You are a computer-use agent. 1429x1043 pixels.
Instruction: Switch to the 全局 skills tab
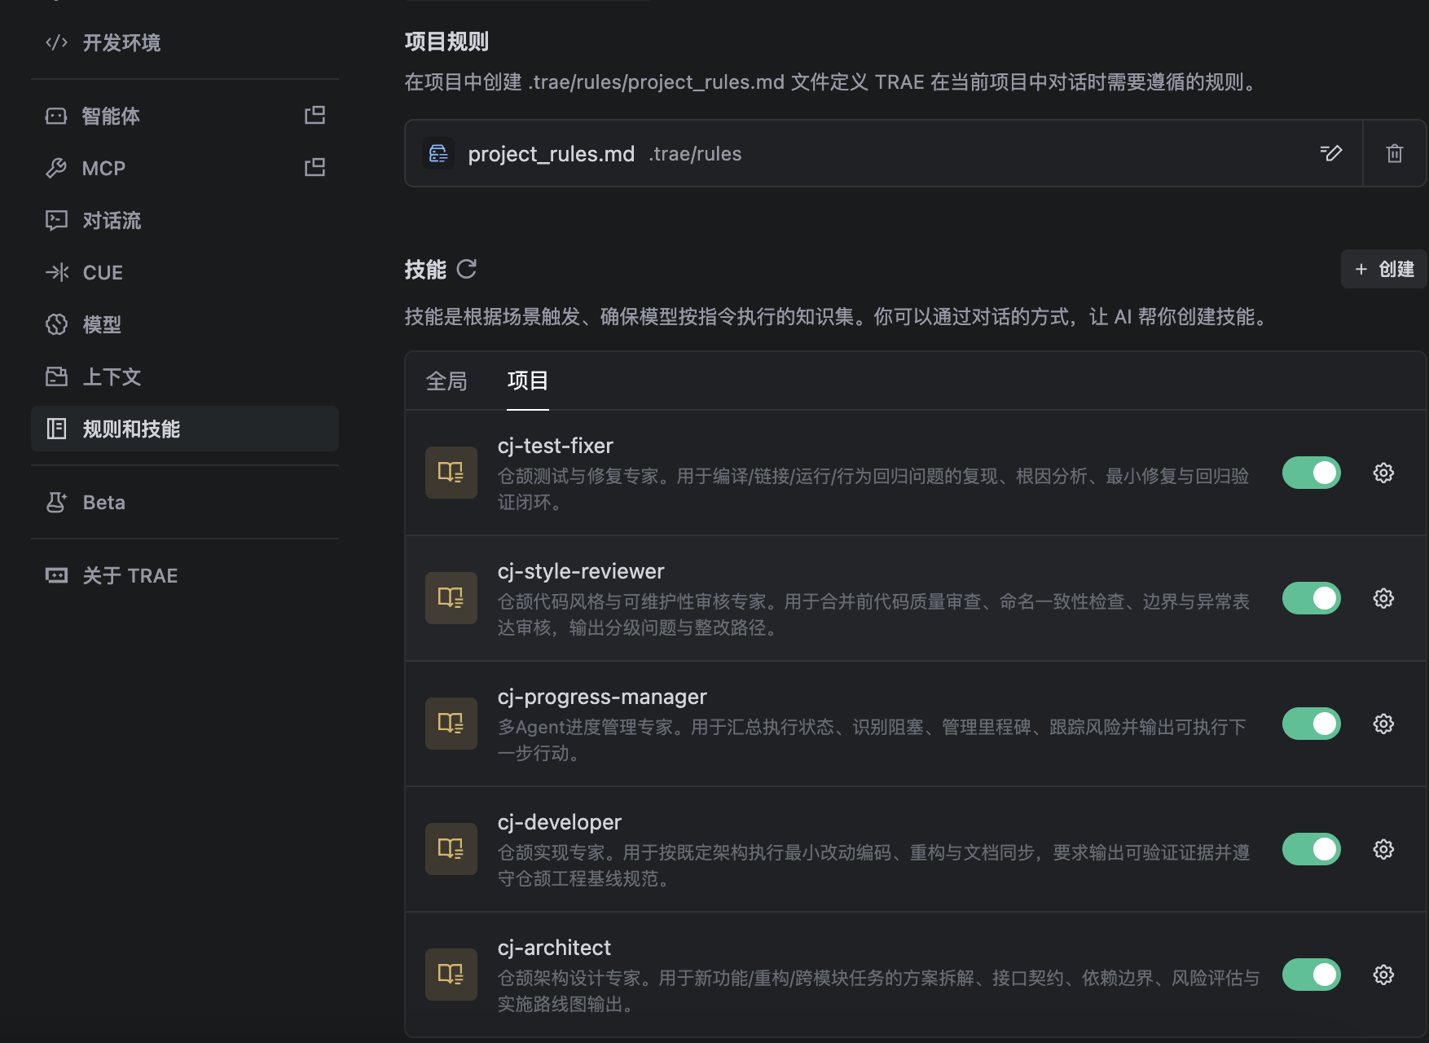tap(446, 381)
